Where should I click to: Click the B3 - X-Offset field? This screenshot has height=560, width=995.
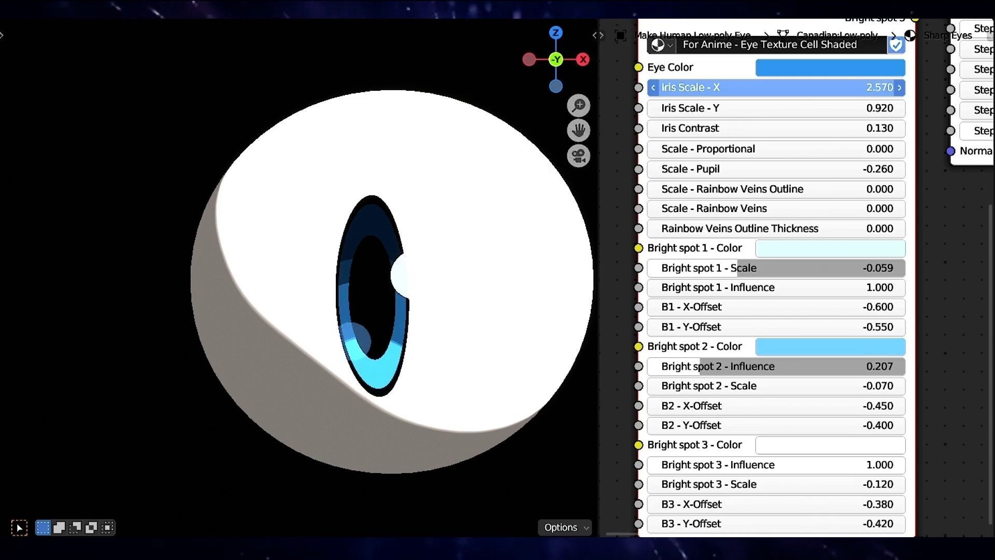point(776,505)
